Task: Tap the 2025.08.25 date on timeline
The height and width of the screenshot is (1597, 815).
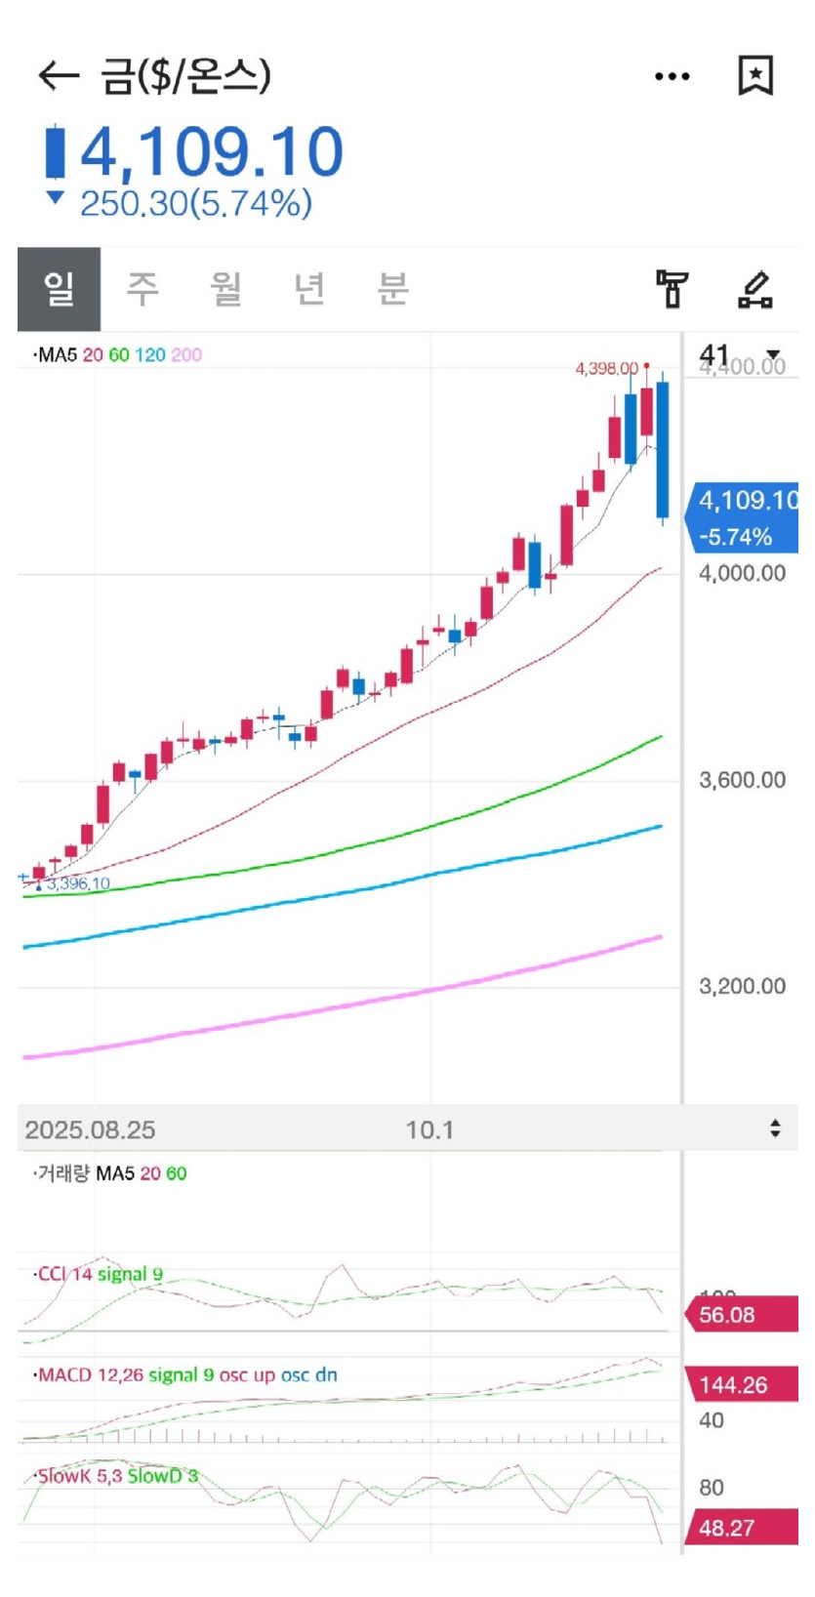Action: coord(90,1129)
